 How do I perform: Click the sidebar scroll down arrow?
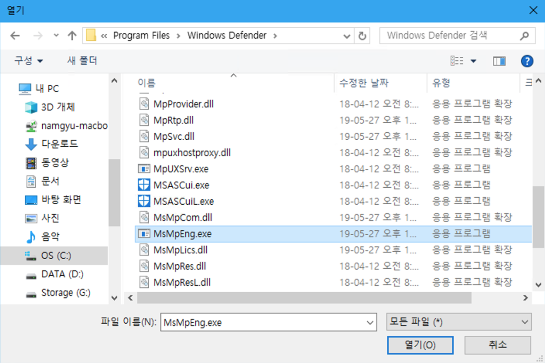[x=114, y=297]
